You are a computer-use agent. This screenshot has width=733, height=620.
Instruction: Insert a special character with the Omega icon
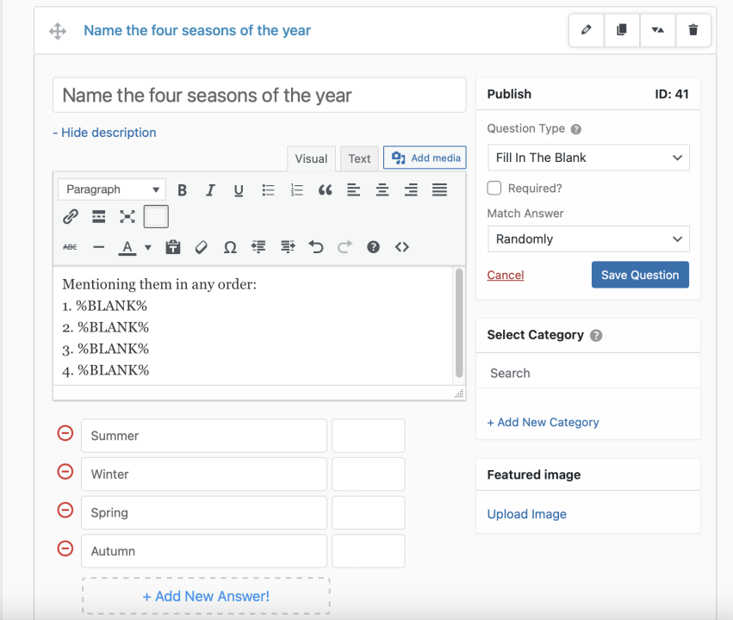pos(229,247)
